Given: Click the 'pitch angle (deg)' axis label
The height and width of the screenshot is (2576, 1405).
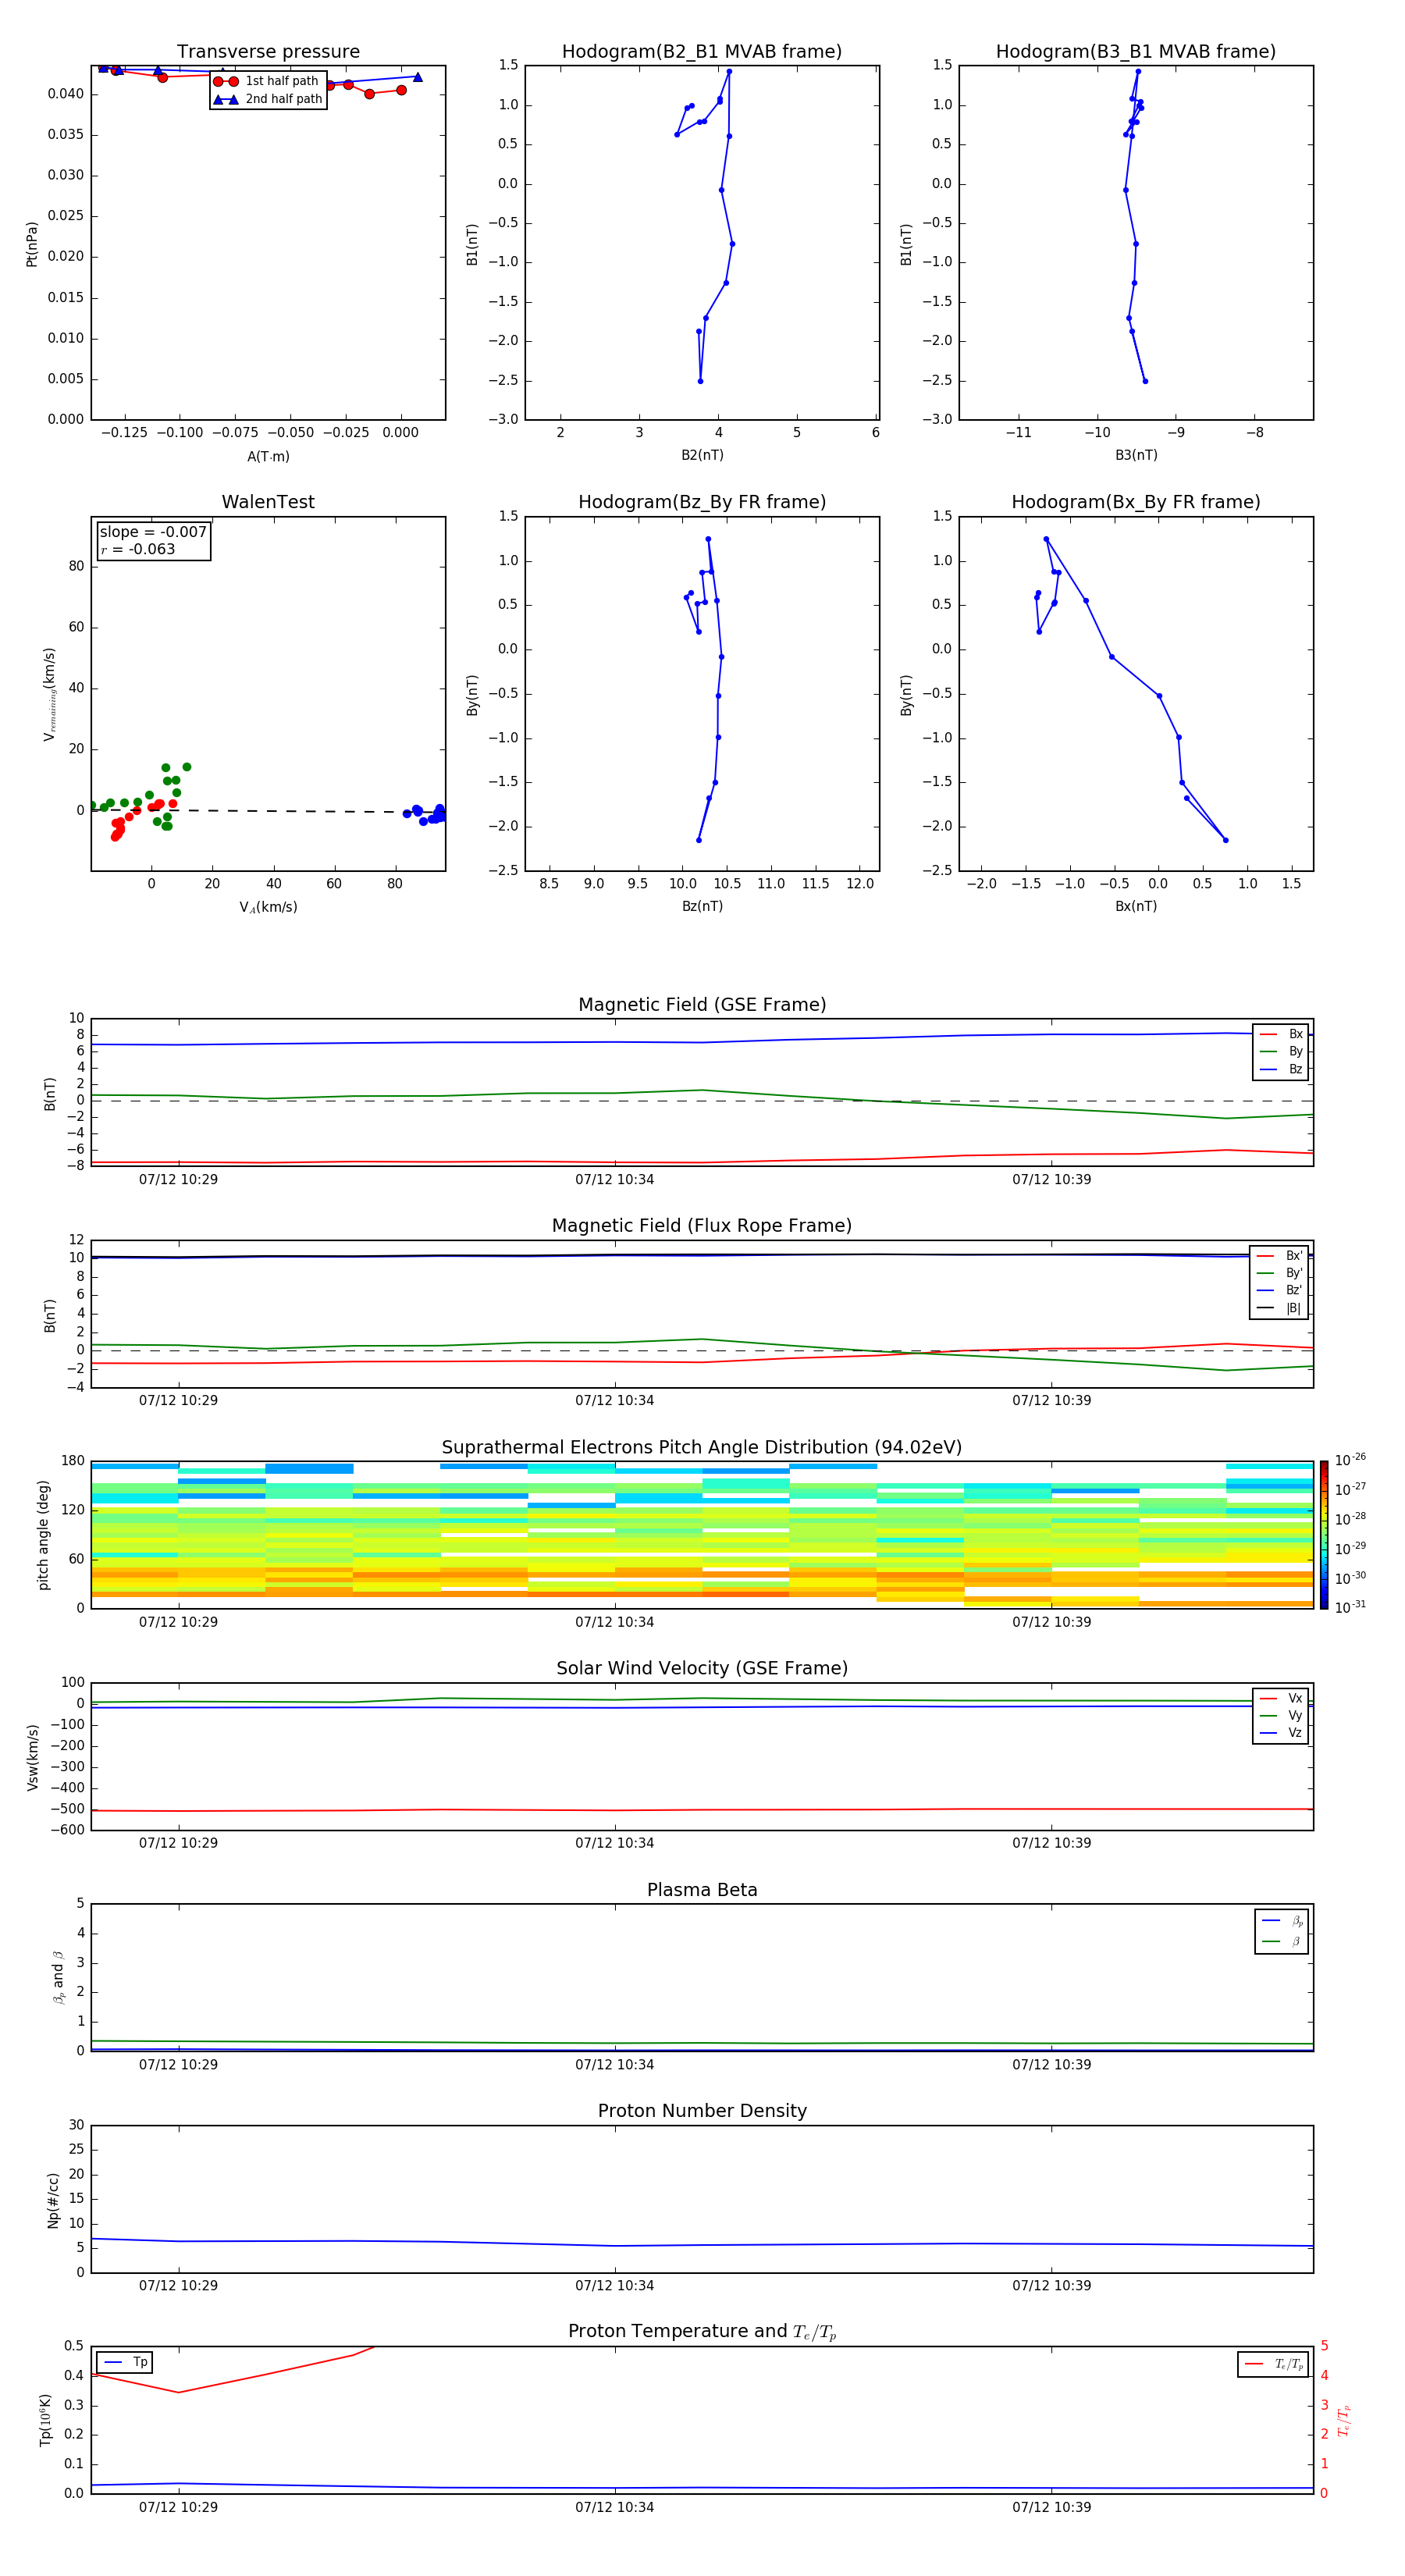Looking at the screenshot, I should [x=43, y=1535].
